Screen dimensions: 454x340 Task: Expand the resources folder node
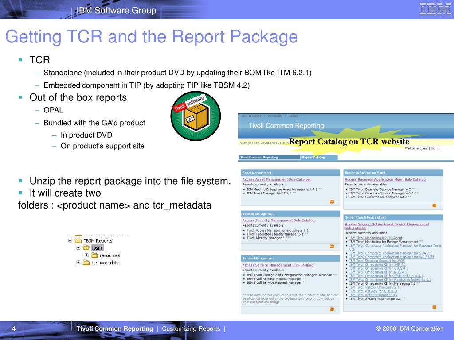[86, 255]
